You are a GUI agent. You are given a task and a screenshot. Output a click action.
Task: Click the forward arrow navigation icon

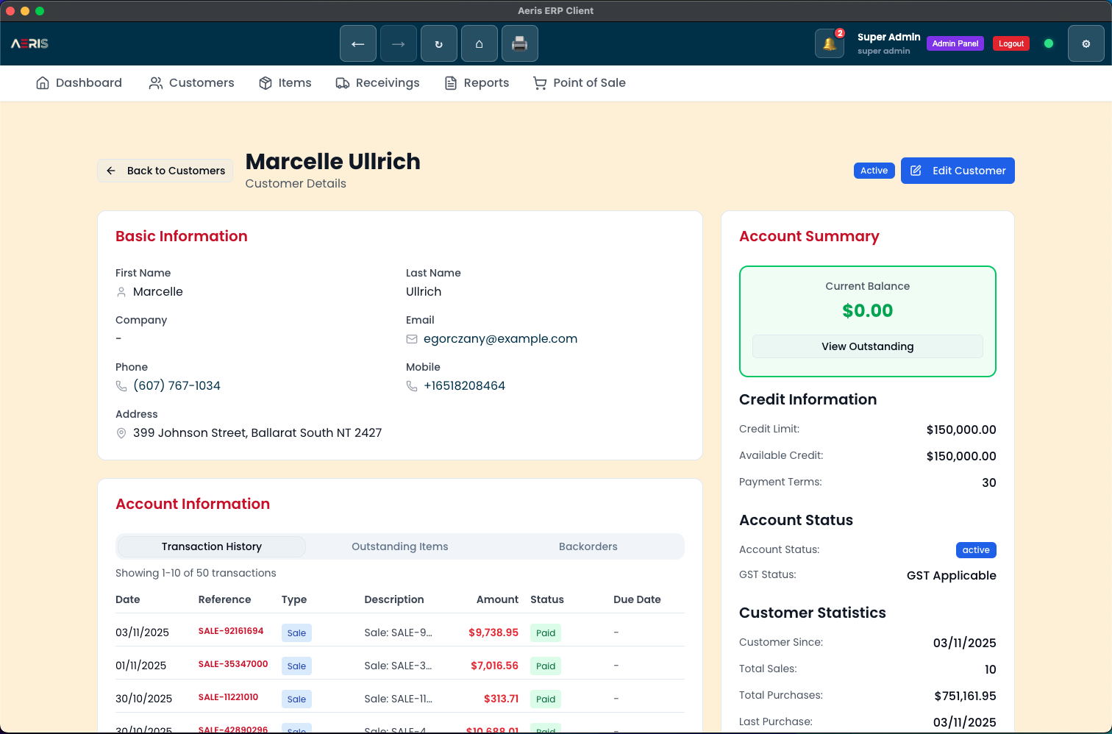click(x=399, y=44)
